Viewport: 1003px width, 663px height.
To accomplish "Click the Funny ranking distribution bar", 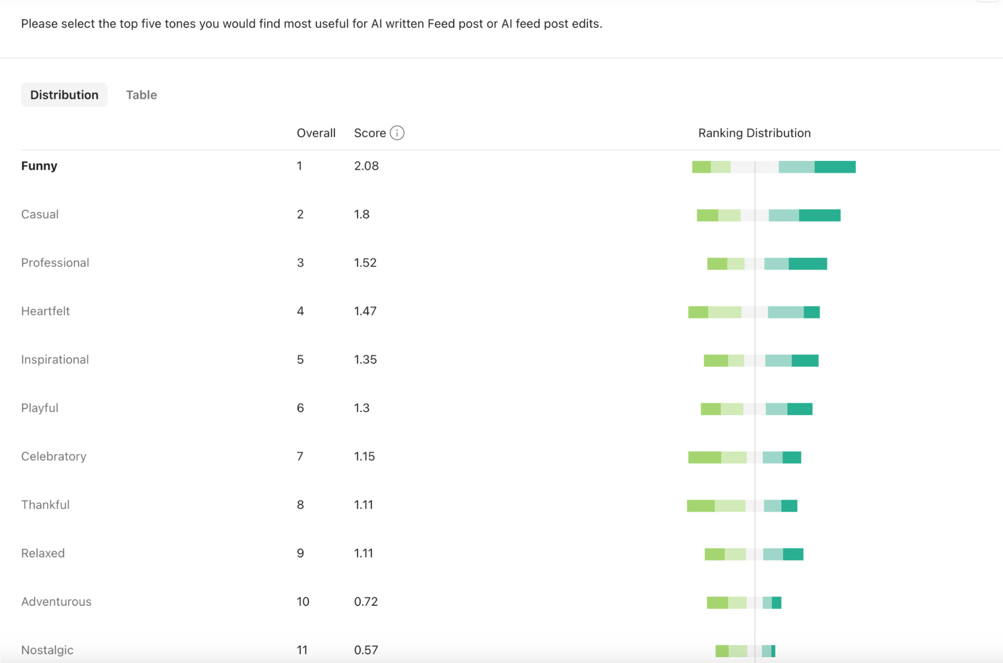I will point(774,167).
